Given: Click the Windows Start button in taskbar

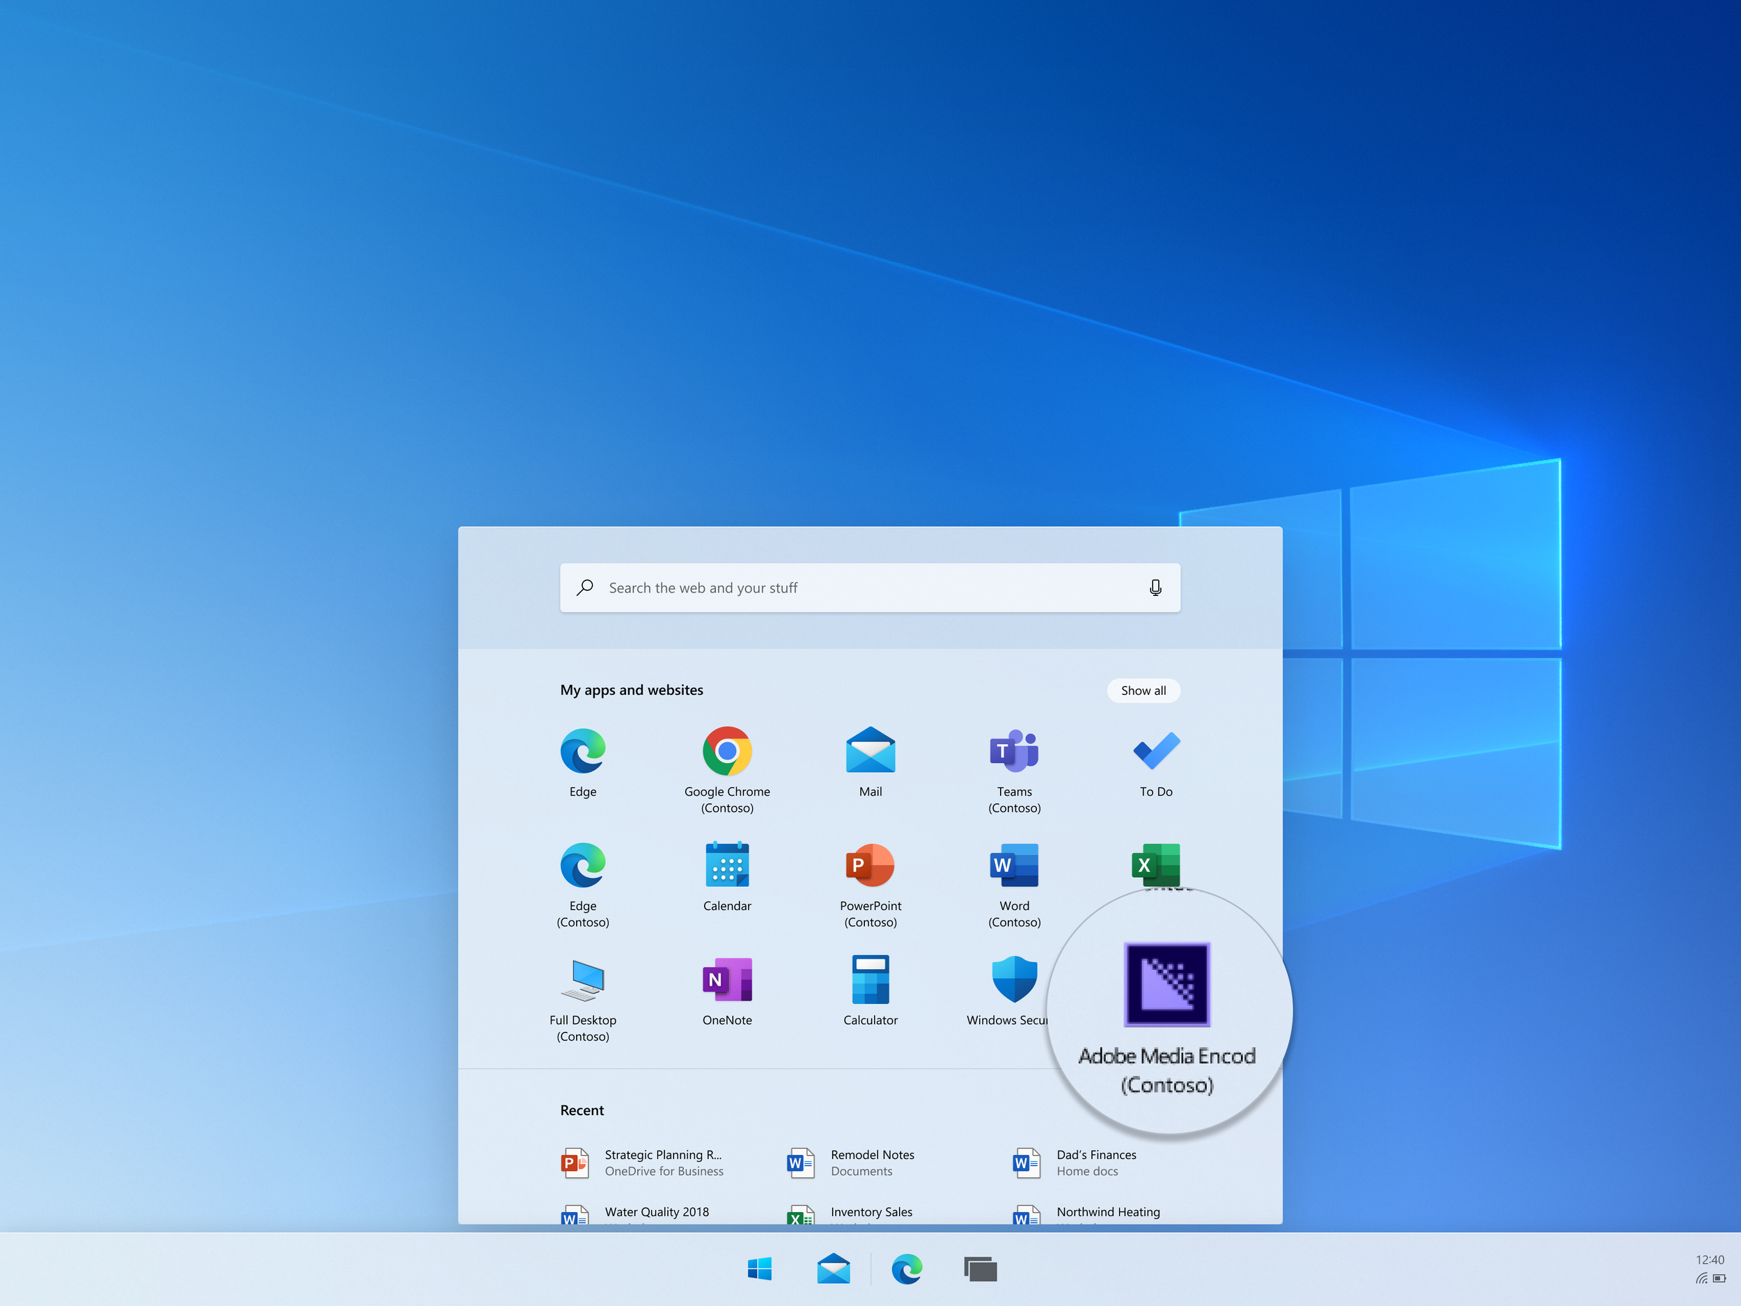Looking at the screenshot, I should 760,1269.
